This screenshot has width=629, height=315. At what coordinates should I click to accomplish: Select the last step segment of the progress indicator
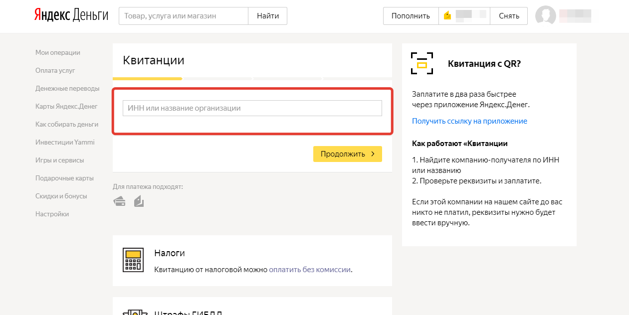358,78
